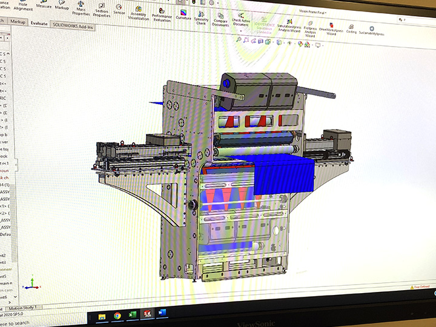Viewport: 436px width, 327px height.
Task: Start SimulationXpress Analysis Wizard
Action: (x=289, y=25)
